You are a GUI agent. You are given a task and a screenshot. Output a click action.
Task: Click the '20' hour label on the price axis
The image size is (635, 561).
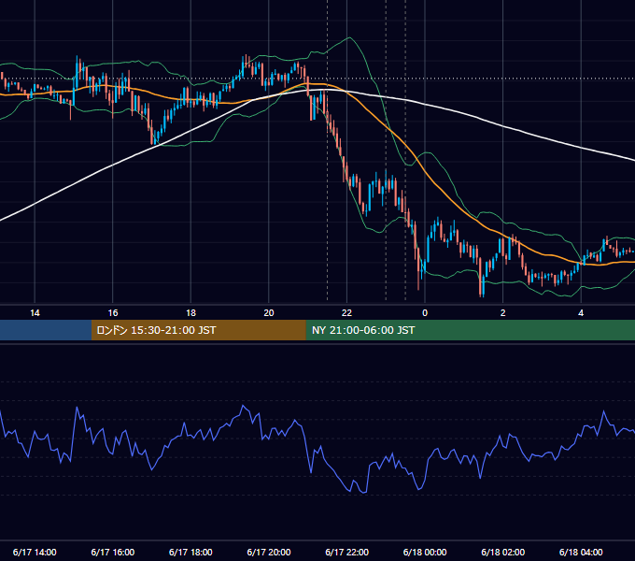269,313
